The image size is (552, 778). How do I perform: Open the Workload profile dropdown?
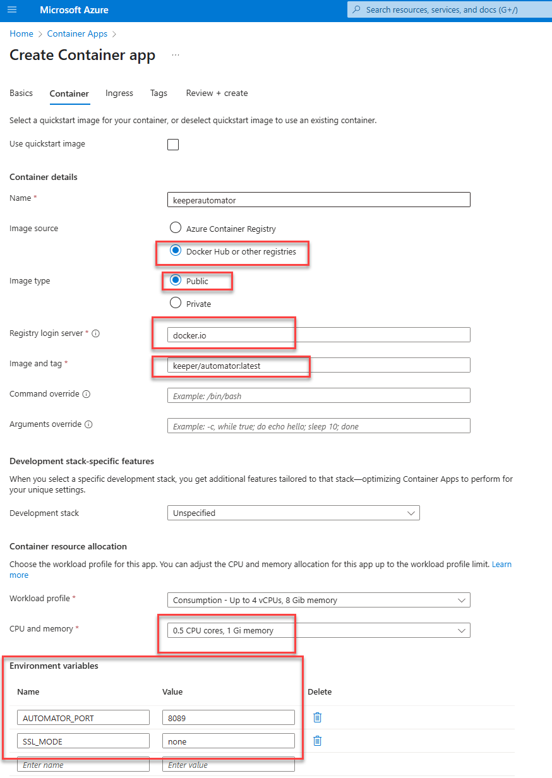[318, 600]
